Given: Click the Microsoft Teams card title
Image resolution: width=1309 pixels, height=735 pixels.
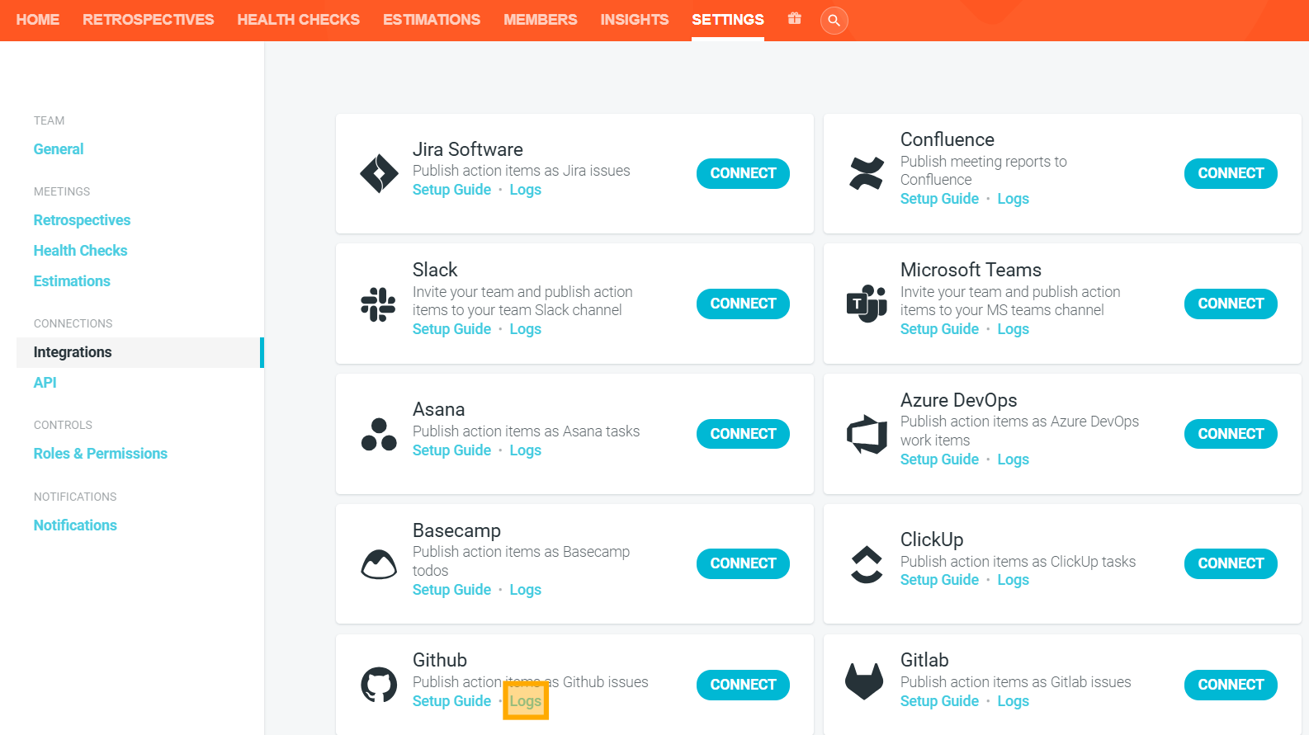Looking at the screenshot, I should 971,270.
